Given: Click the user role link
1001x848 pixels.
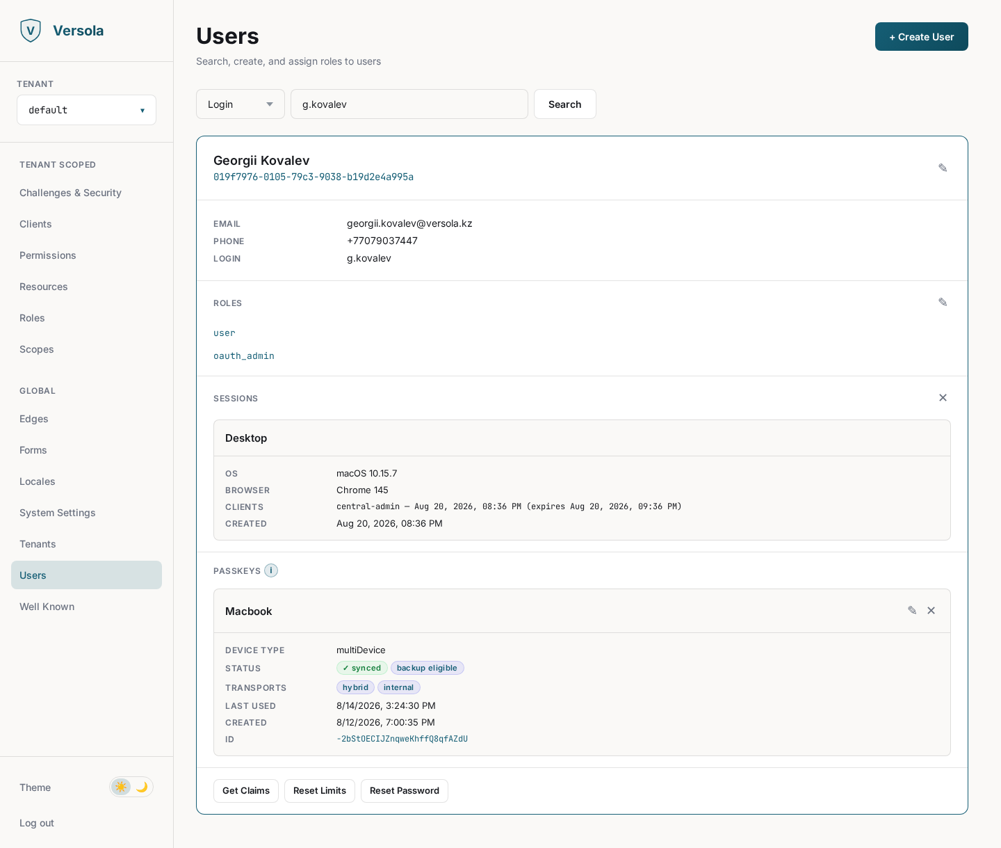Looking at the screenshot, I should pyautogui.click(x=225, y=333).
